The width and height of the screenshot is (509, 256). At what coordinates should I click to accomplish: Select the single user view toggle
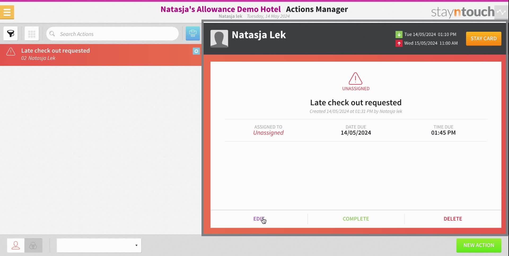(16, 245)
